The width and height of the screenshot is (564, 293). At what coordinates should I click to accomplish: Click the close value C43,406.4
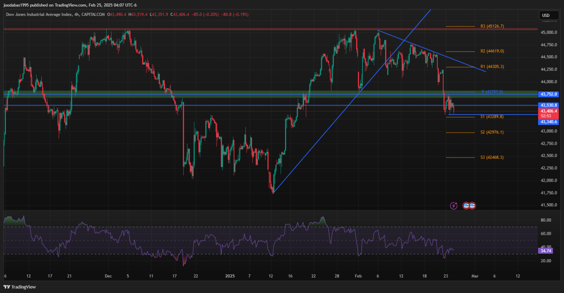click(180, 14)
